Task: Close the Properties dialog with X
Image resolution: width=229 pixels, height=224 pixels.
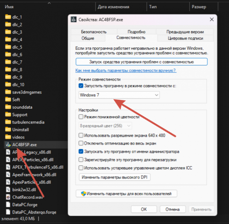Action: [x=212, y=19]
